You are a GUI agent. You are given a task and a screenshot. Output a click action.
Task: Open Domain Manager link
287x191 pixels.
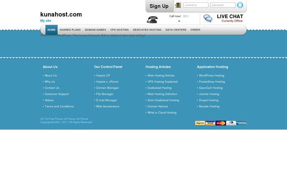point(108,88)
